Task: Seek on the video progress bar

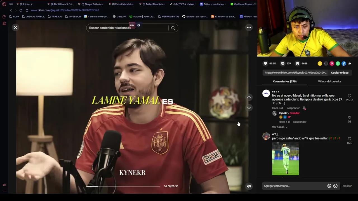Action: 123,186
